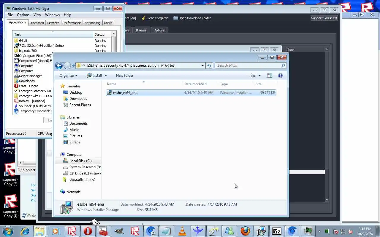Open Firefox from the taskbar
This screenshot has width=380, height=237.
(245, 231)
